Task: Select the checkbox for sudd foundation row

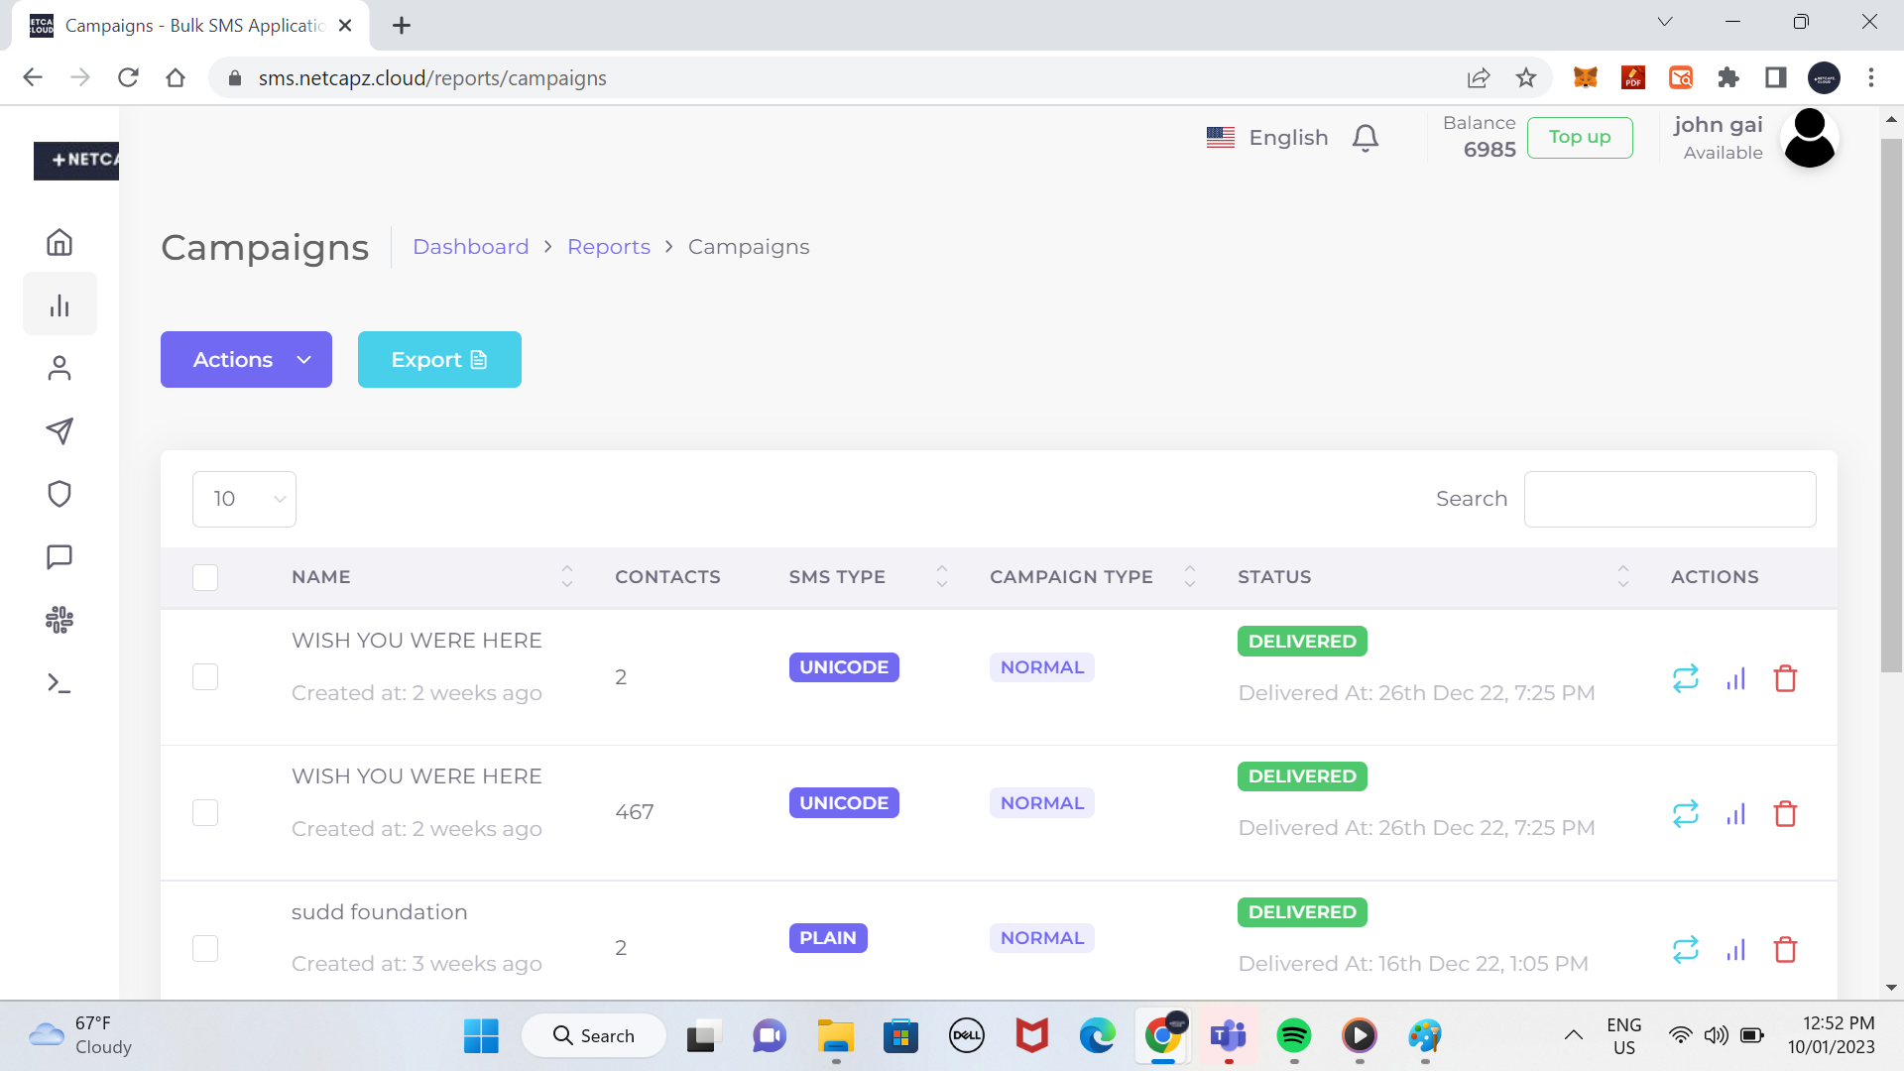Action: [205, 948]
